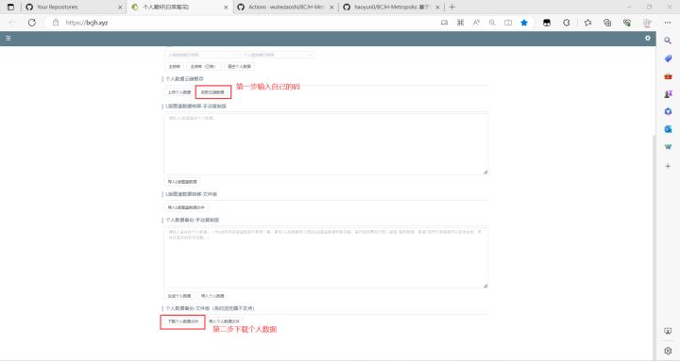The image size is (680, 361).
Task: Open the Favorites list
Action: point(587,23)
